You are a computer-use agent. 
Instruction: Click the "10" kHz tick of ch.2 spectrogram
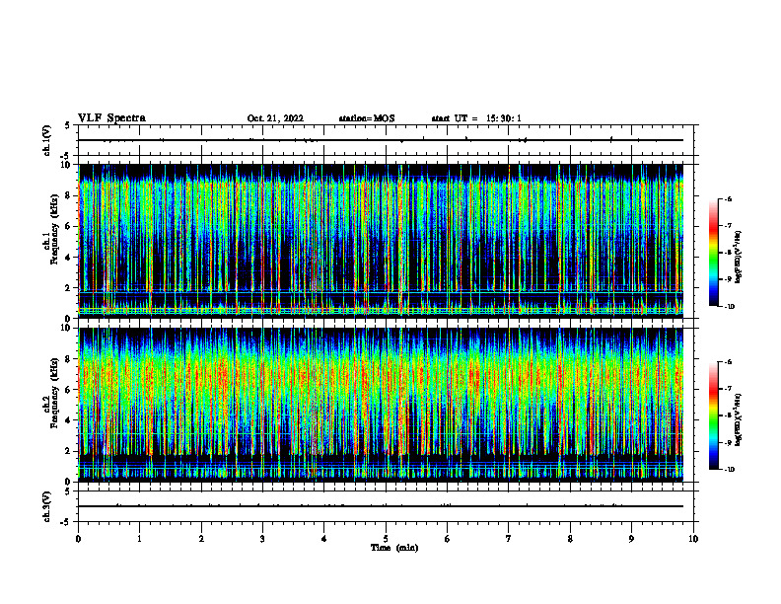pos(67,329)
